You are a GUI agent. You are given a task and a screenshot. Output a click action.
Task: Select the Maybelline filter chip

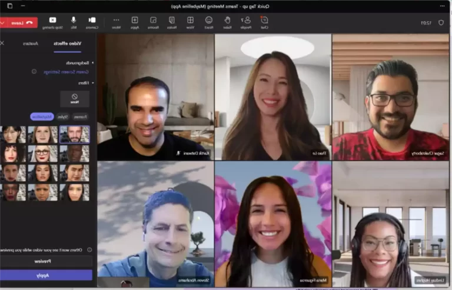[42, 116]
